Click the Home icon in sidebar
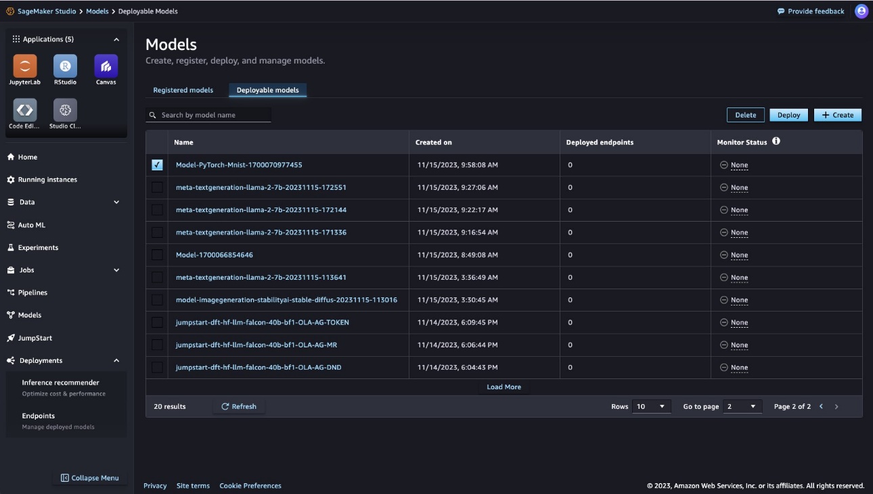873x494 pixels. click(x=11, y=157)
